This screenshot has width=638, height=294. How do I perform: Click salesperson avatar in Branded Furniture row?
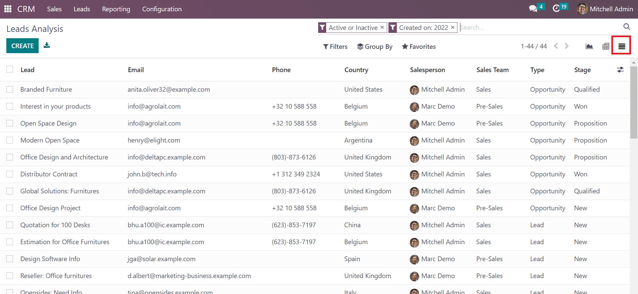tap(414, 90)
